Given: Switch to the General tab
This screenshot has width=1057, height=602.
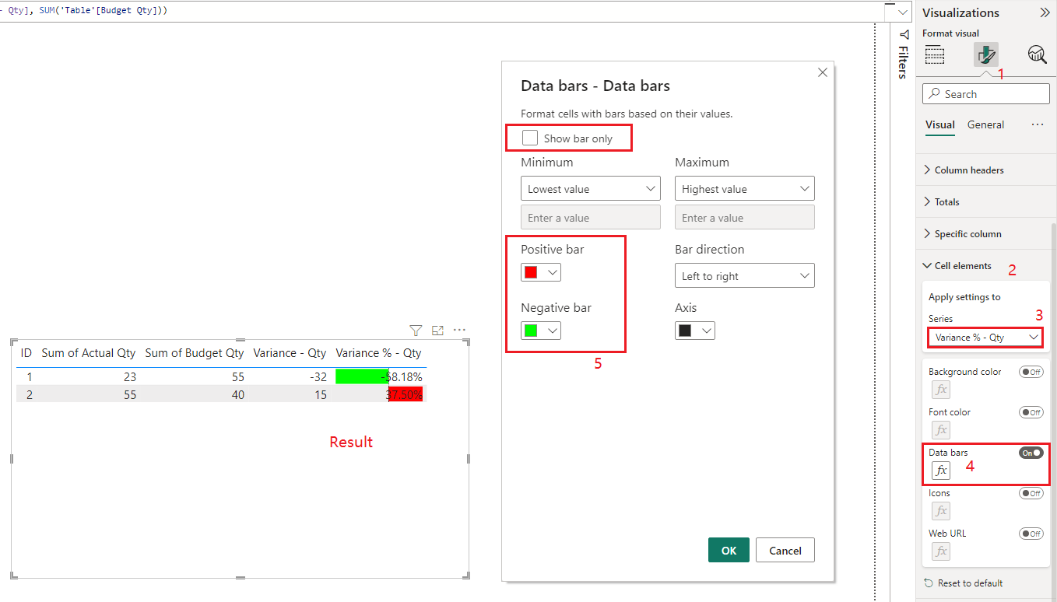Looking at the screenshot, I should 985,124.
